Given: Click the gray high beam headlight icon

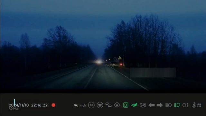Looking at the screenshot, I should coord(168,105).
